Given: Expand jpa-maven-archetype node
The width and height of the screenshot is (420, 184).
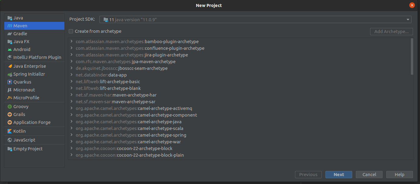Looking at the screenshot, I should point(71,62).
